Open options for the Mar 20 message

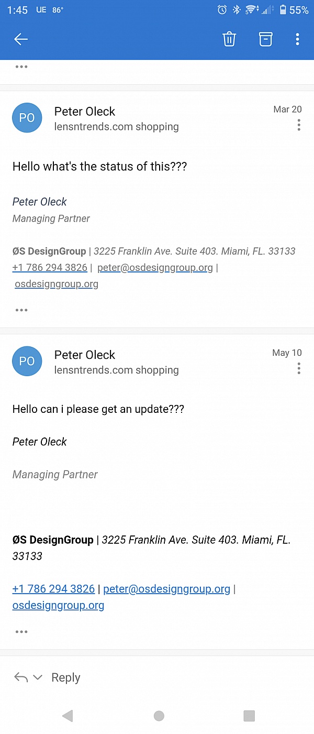click(299, 125)
